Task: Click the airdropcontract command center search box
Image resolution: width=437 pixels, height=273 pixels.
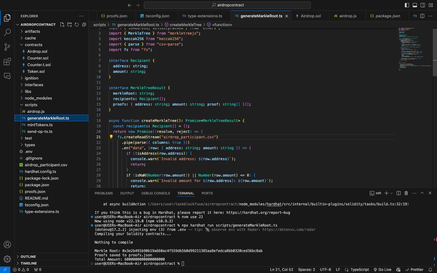Action: point(227,5)
